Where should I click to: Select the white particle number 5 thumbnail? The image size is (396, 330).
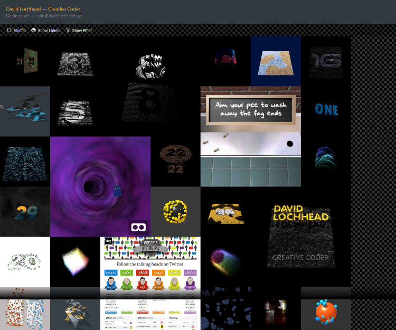pos(75,111)
